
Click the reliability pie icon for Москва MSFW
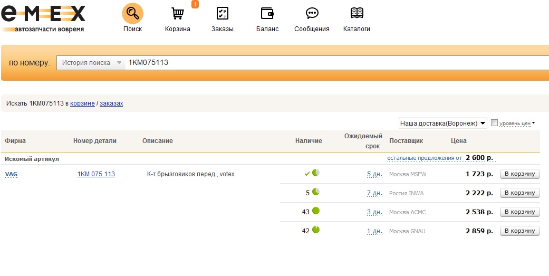[316, 173]
